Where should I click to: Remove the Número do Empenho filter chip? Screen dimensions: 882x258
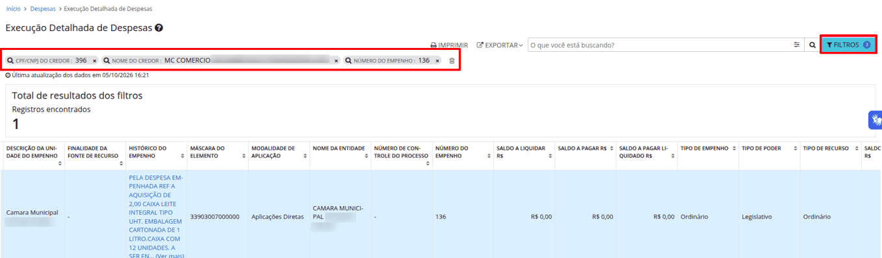tap(437, 60)
